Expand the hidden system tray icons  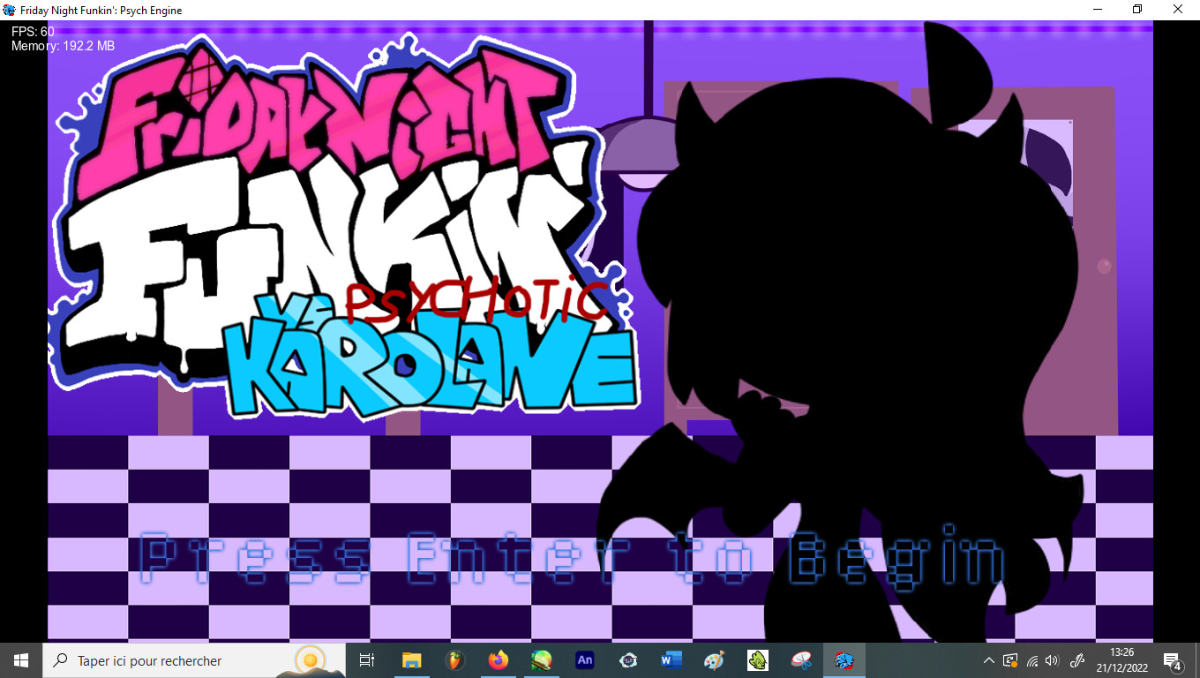(x=988, y=660)
